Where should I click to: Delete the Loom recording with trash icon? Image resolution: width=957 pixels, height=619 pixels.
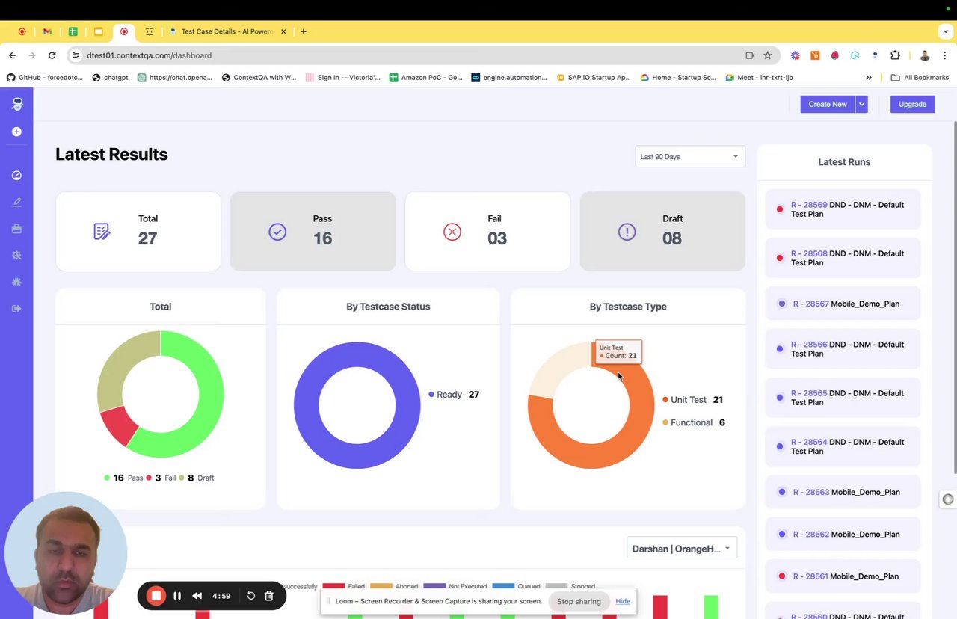(x=269, y=596)
